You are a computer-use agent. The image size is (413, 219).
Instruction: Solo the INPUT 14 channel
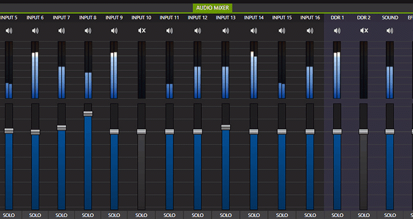[254, 215]
